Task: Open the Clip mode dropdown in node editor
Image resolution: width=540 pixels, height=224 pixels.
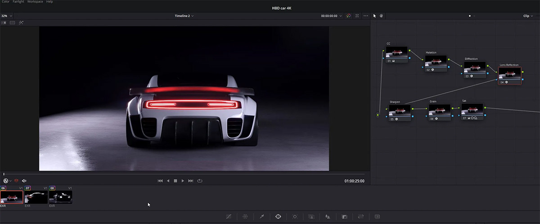Action: click(527, 16)
